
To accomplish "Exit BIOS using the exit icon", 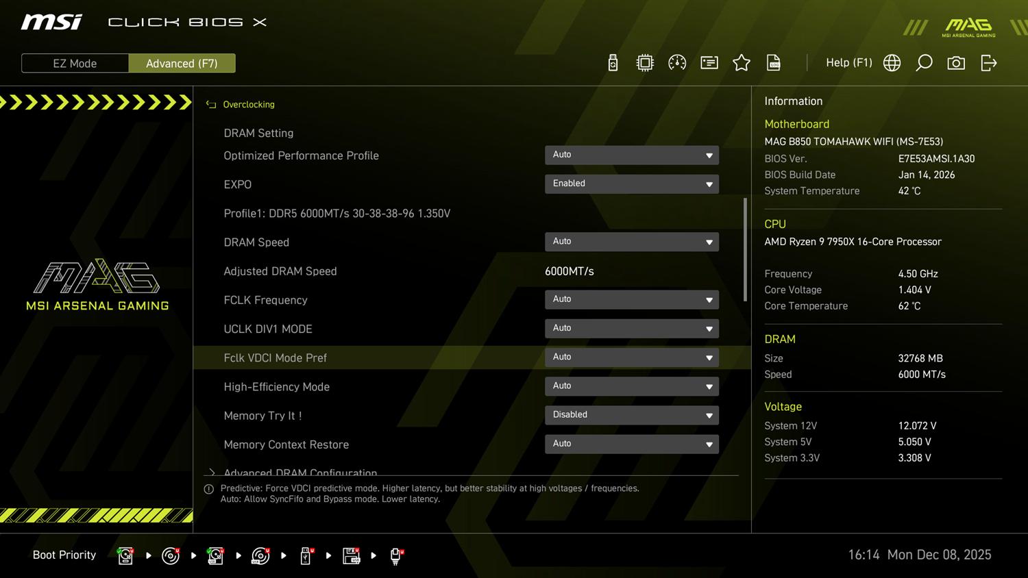I will tap(988, 63).
